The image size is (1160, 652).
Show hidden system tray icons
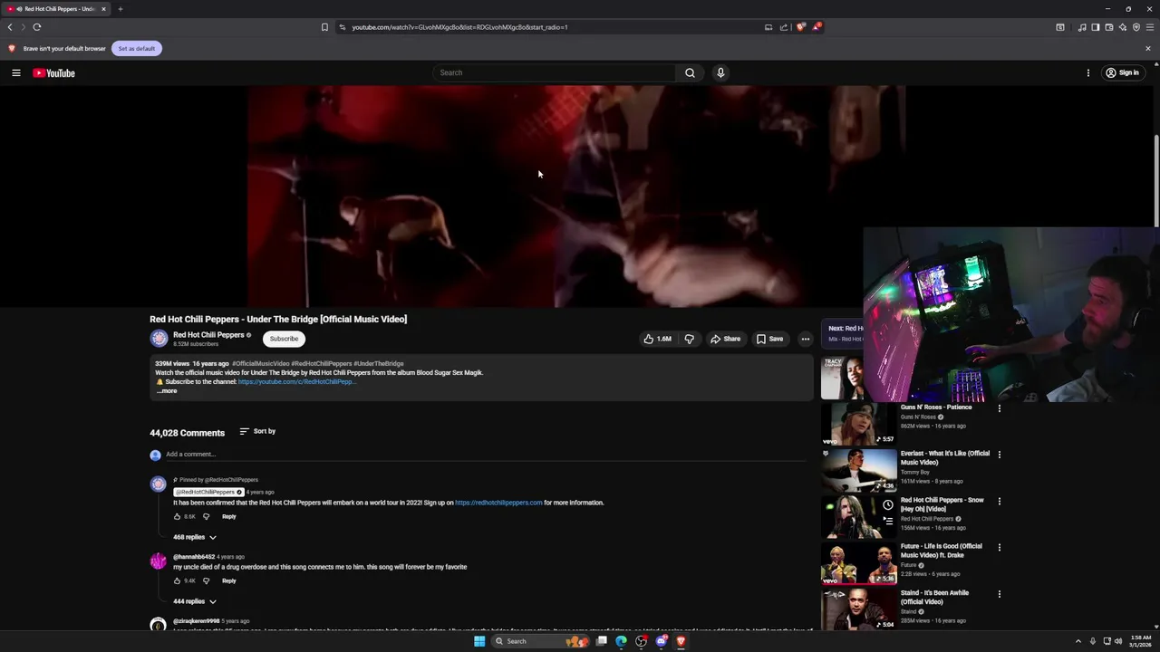[1078, 641]
